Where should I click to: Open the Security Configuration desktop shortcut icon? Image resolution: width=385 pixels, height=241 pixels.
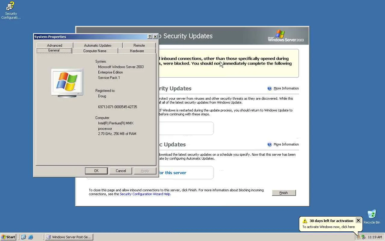[11, 10]
